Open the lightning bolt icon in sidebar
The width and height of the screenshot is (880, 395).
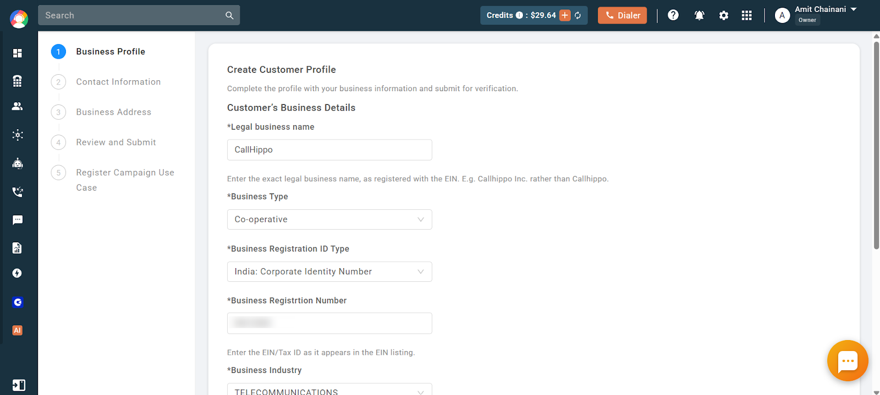[x=18, y=273]
